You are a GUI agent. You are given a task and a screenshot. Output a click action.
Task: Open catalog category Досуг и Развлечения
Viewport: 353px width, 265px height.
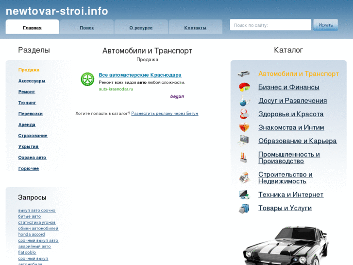click(x=292, y=101)
